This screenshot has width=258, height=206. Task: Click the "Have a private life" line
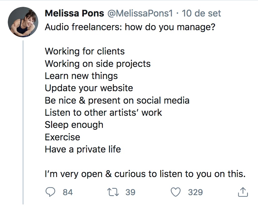point(83,149)
